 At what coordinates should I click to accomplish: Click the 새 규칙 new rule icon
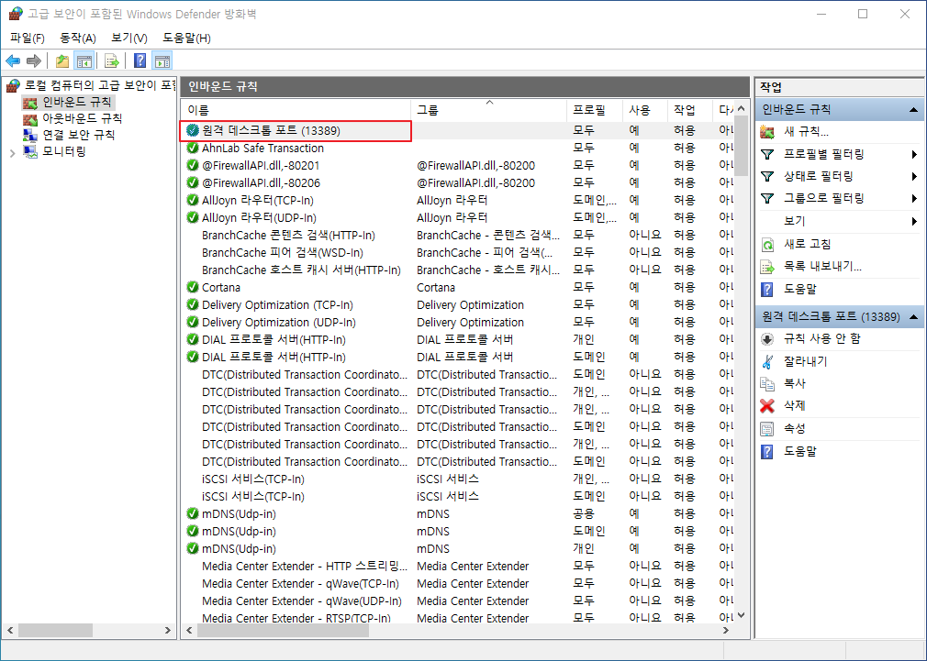(x=767, y=132)
